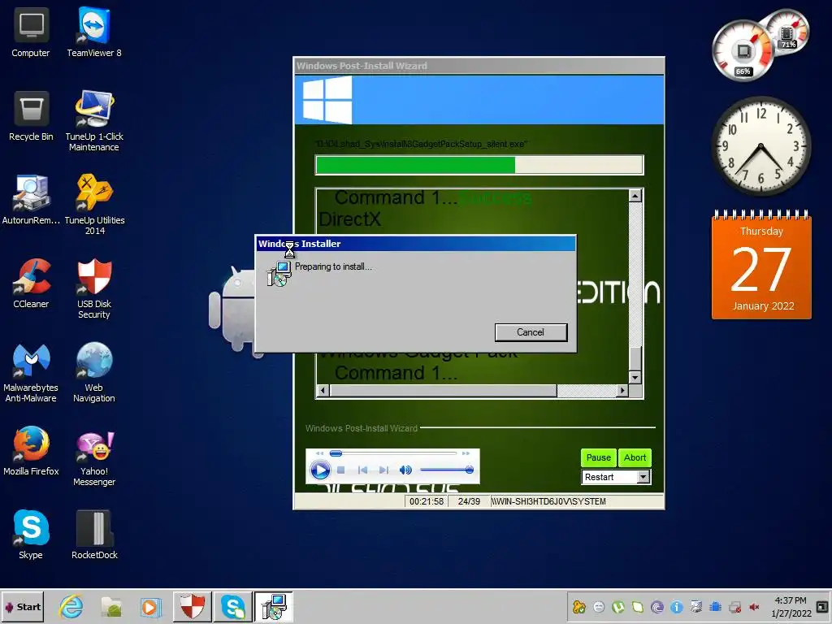Click the log scroll up arrow

(x=635, y=196)
